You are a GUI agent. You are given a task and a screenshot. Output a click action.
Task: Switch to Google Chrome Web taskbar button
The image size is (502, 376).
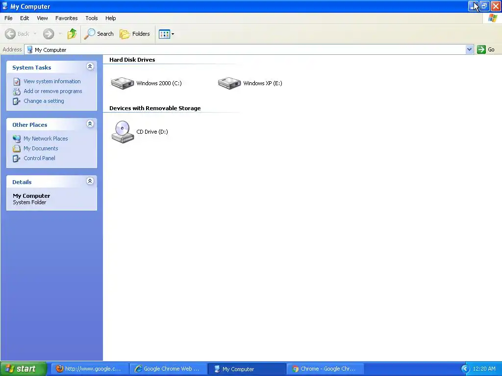click(169, 369)
